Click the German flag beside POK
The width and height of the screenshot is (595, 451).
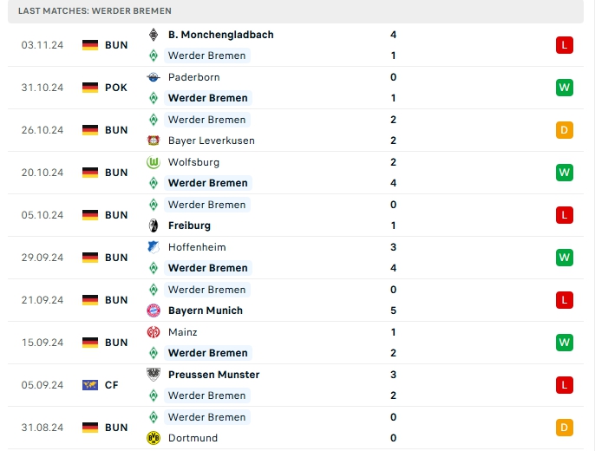coord(90,88)
